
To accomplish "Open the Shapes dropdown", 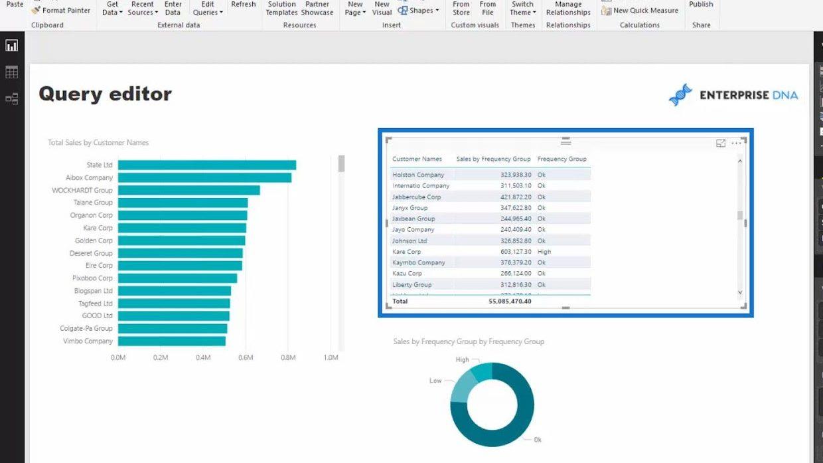I will 418,11.
